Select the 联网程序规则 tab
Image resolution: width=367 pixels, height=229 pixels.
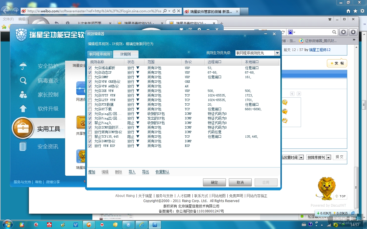99,54
